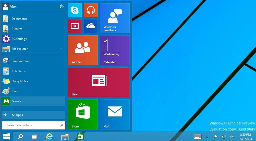Open the Mail tile

tap(114, 114)
